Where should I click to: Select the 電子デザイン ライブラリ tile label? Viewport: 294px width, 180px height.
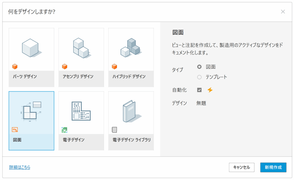tap(131, 140)
